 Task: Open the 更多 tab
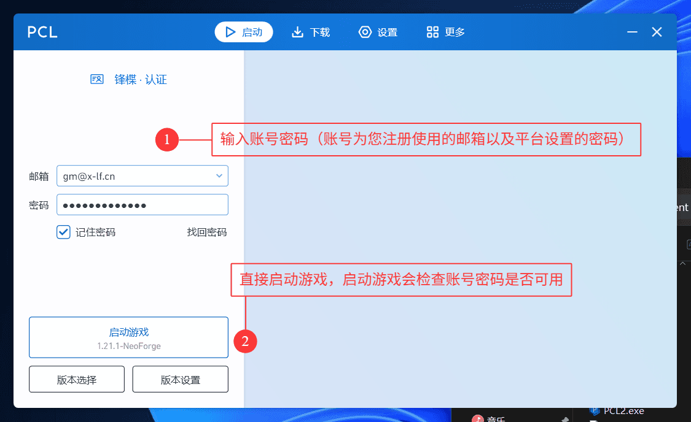click(445, 32)
